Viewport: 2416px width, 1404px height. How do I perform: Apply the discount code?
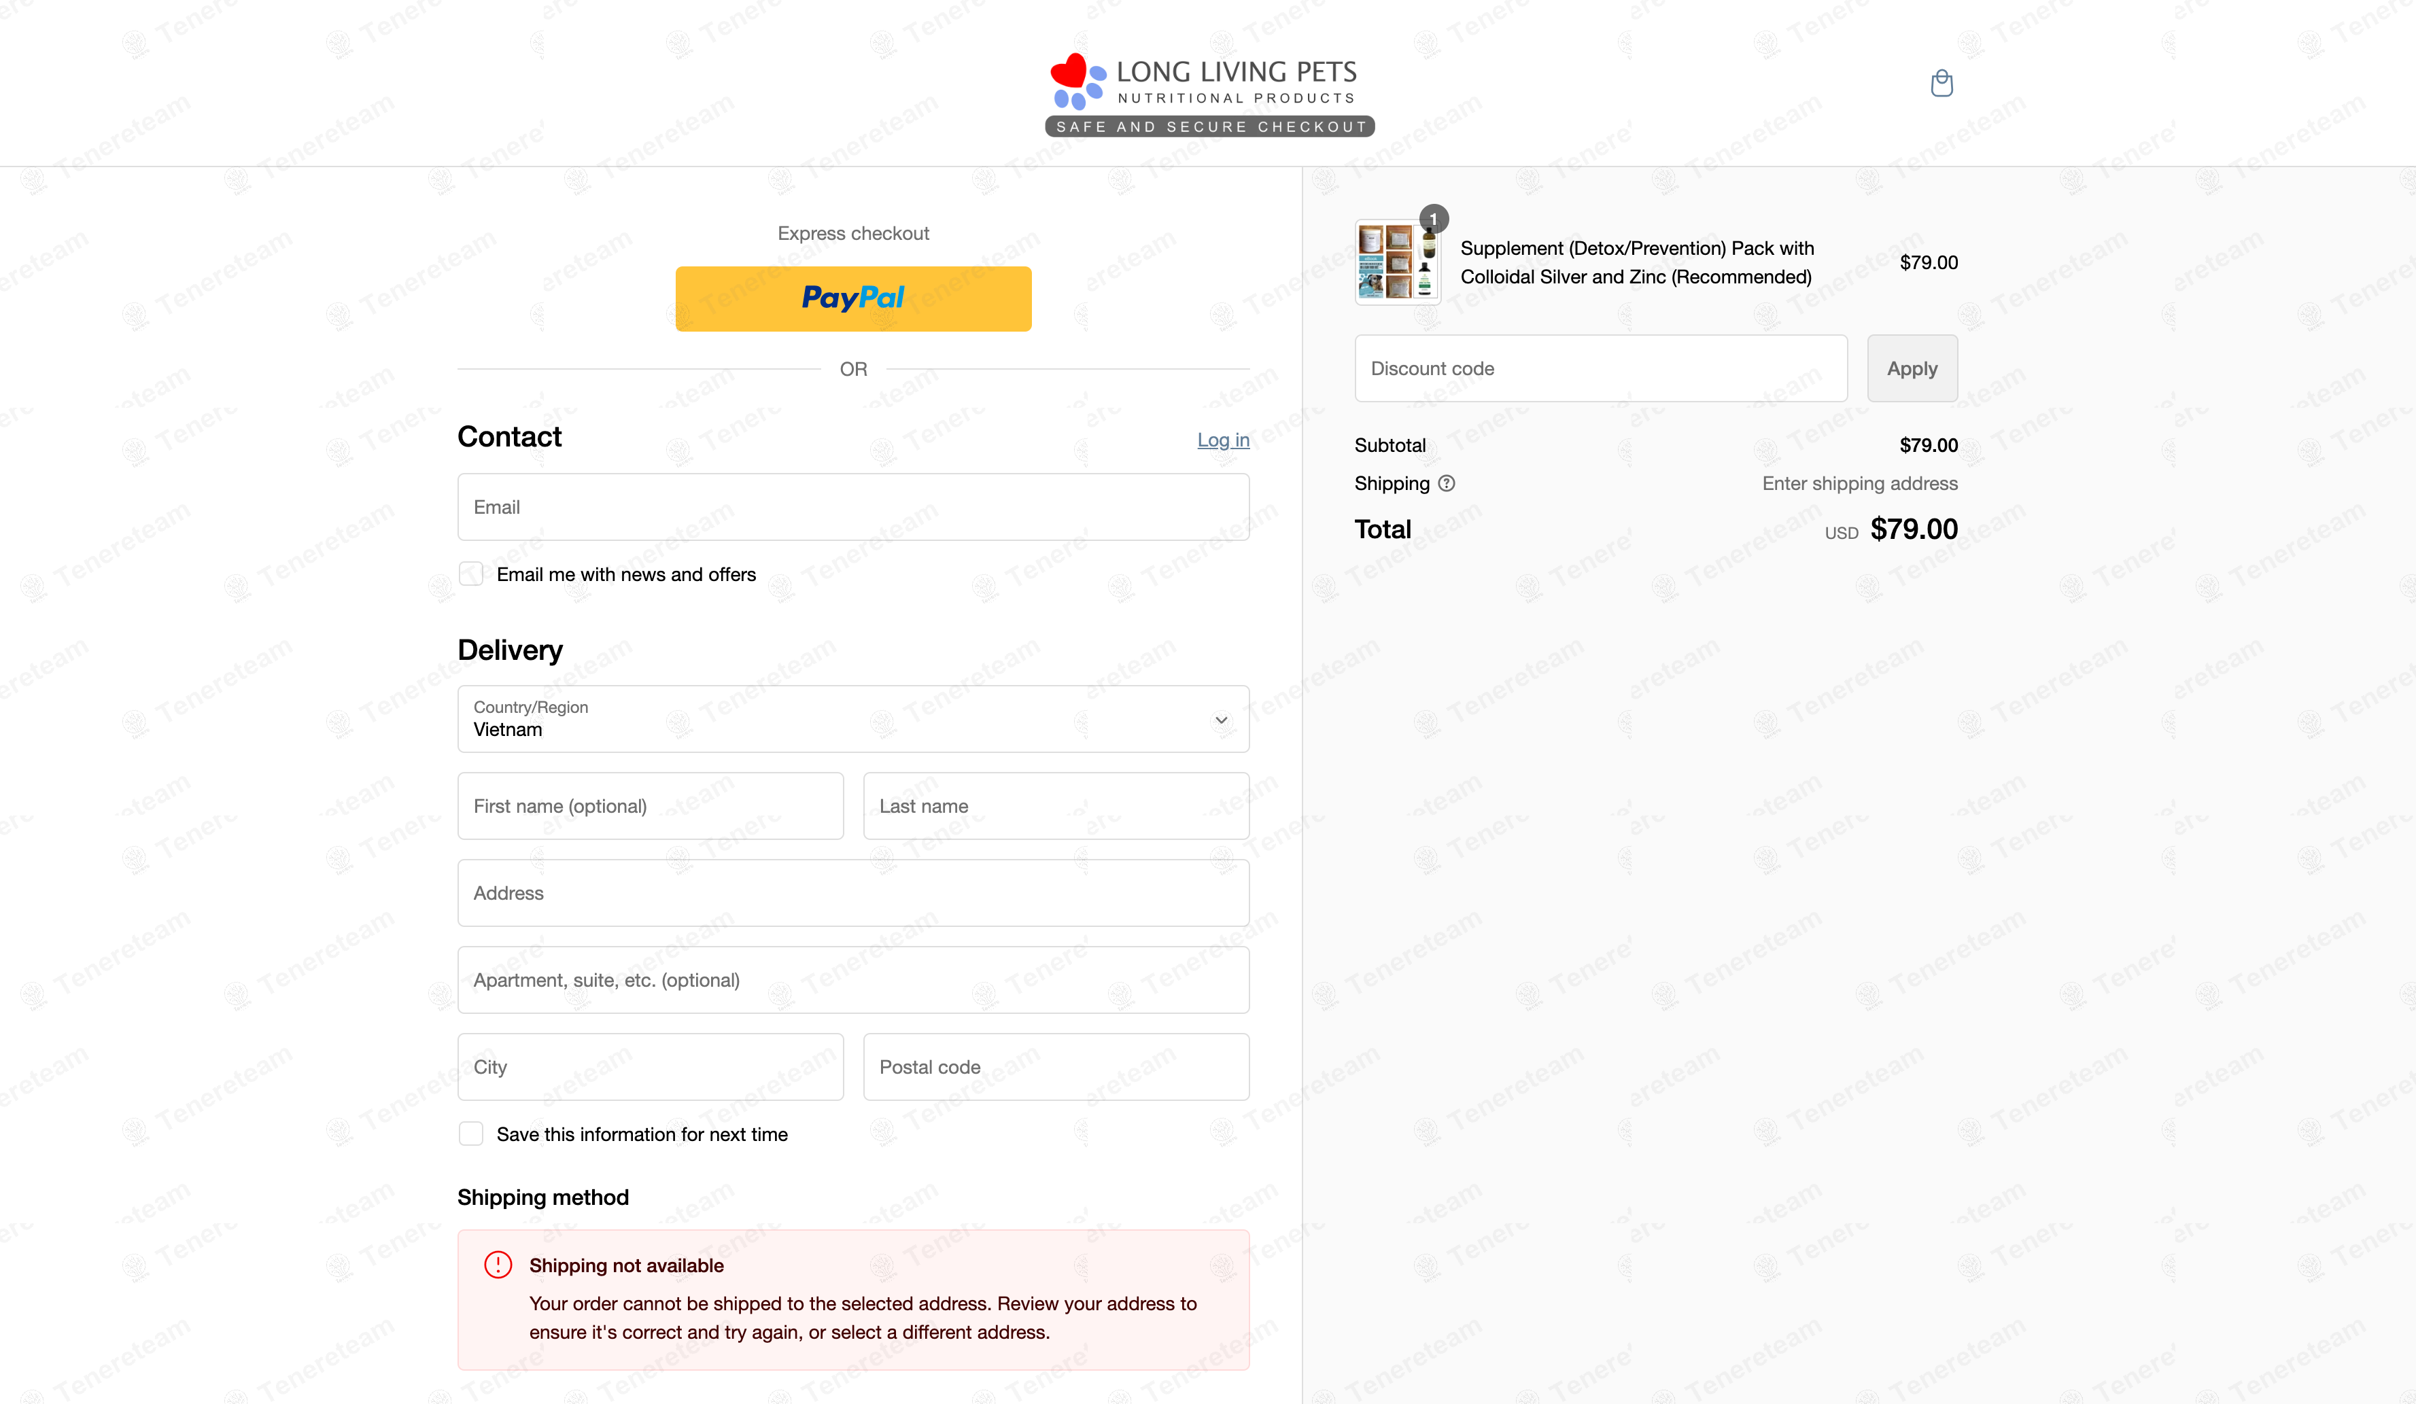(1913, 368)
